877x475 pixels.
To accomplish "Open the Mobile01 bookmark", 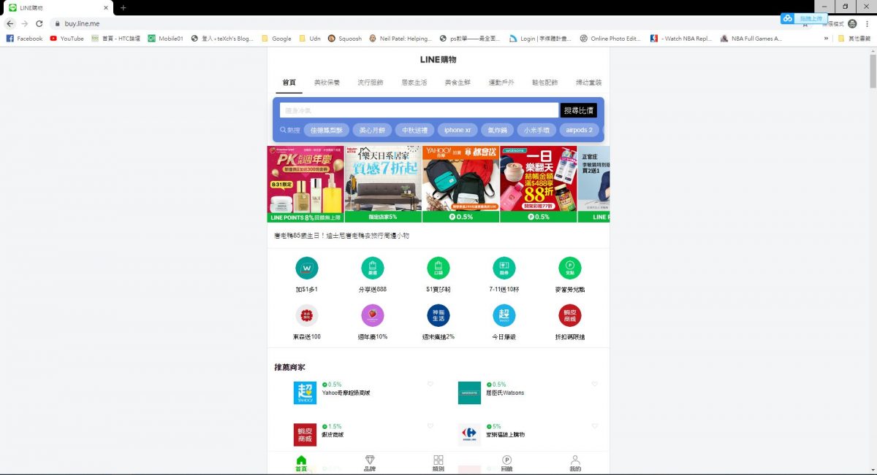I will (166, 39).
